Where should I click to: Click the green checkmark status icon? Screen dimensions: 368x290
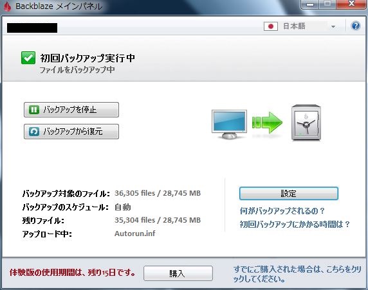pos(28,58)
